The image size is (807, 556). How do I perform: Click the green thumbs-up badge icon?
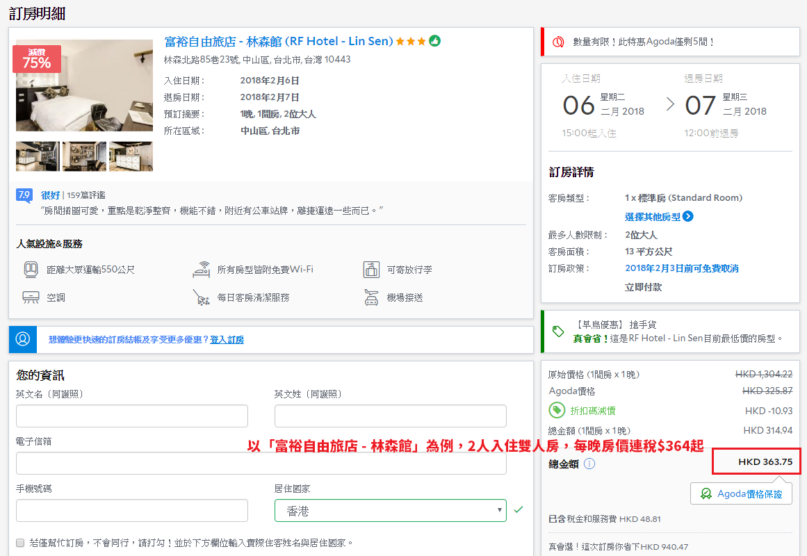435,41
